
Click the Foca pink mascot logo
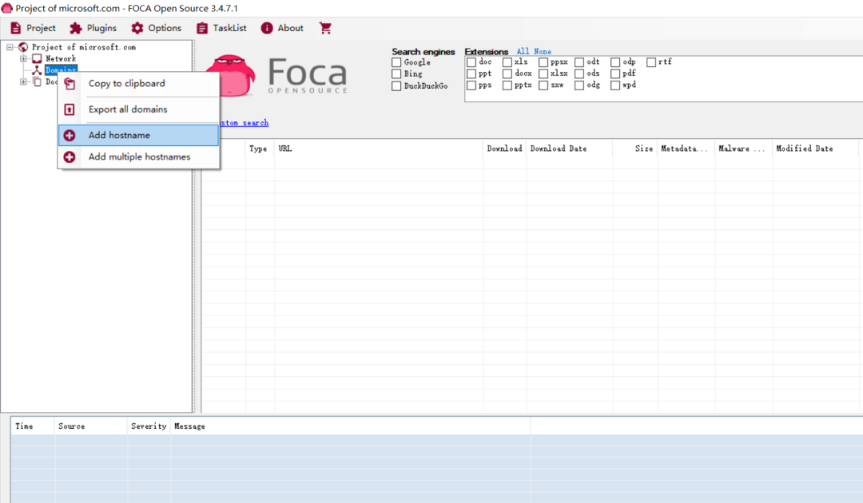231,75
